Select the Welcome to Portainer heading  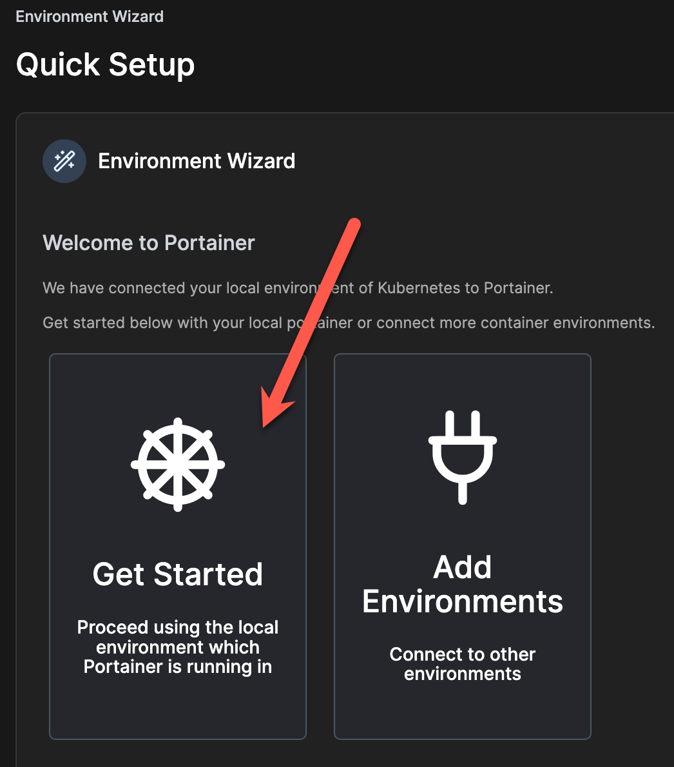click(148, 243)
